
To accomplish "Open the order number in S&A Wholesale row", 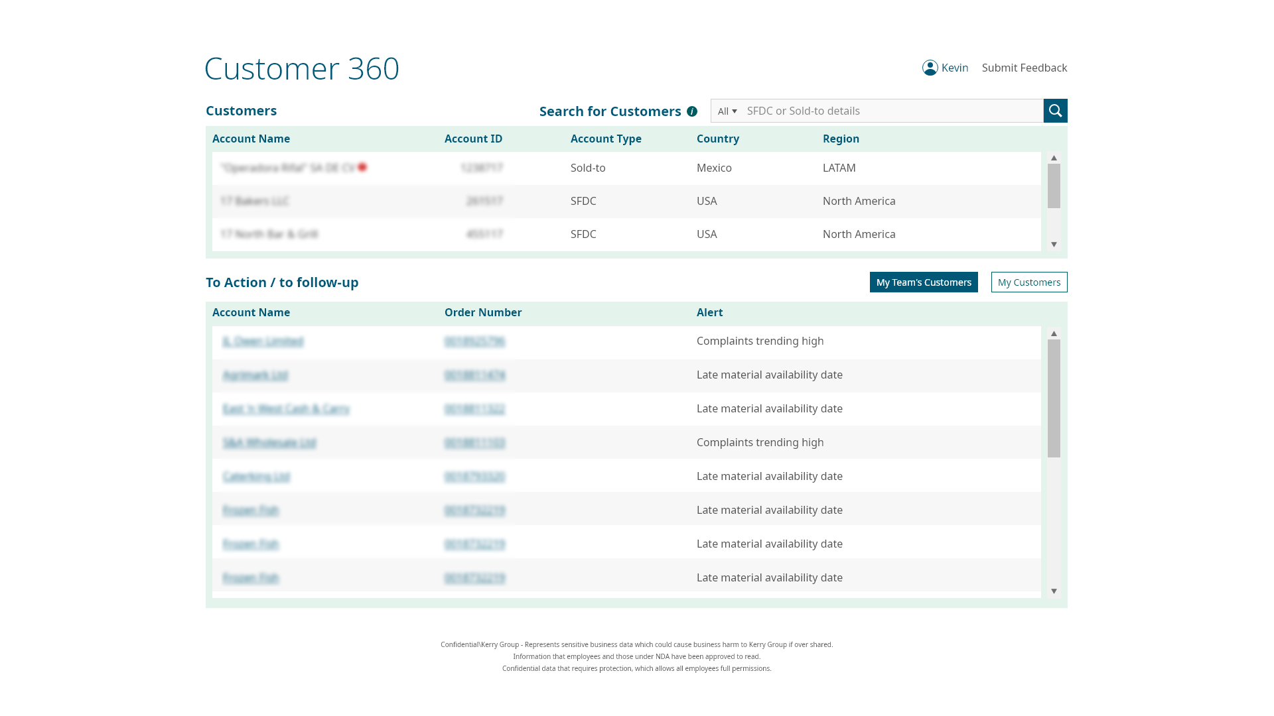I will 474,442.
